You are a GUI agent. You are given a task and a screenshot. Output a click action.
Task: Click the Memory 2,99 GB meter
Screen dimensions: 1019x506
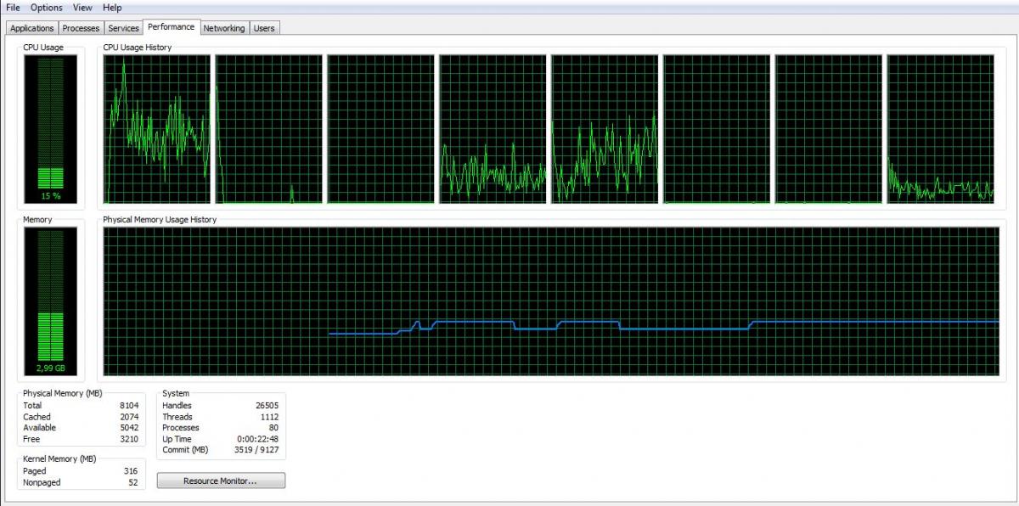[51, 301]
